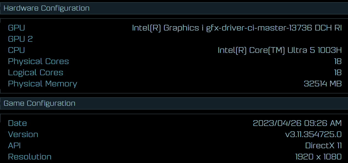Click the Hardware Configuration section header
The height and width of the screenshot is (163, 348).
(x=47, y=8)
